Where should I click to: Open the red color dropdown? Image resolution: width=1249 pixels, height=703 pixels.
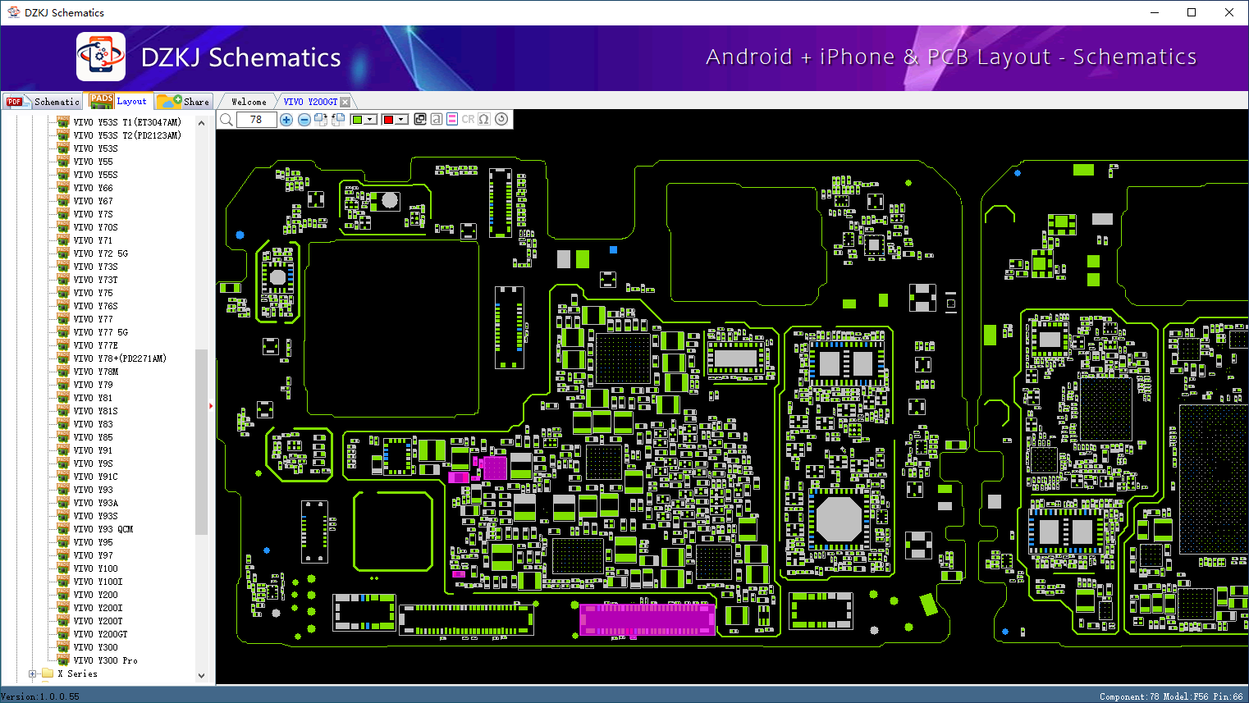point(402,120)
